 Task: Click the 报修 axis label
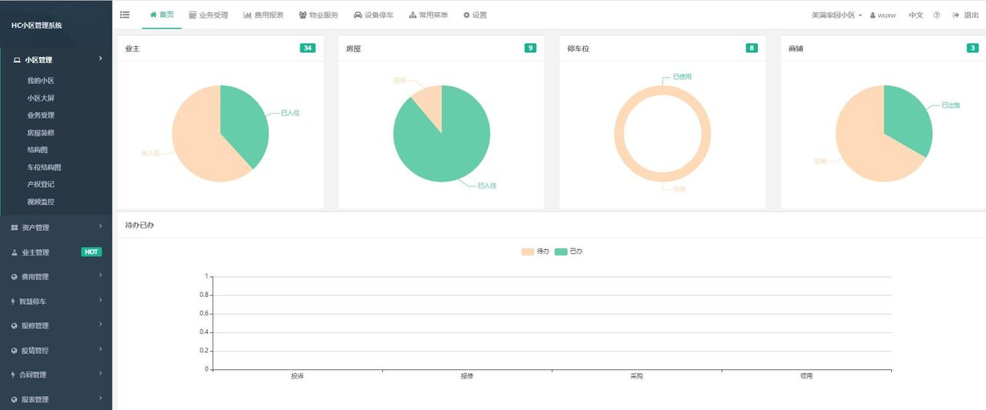(467, 376)
